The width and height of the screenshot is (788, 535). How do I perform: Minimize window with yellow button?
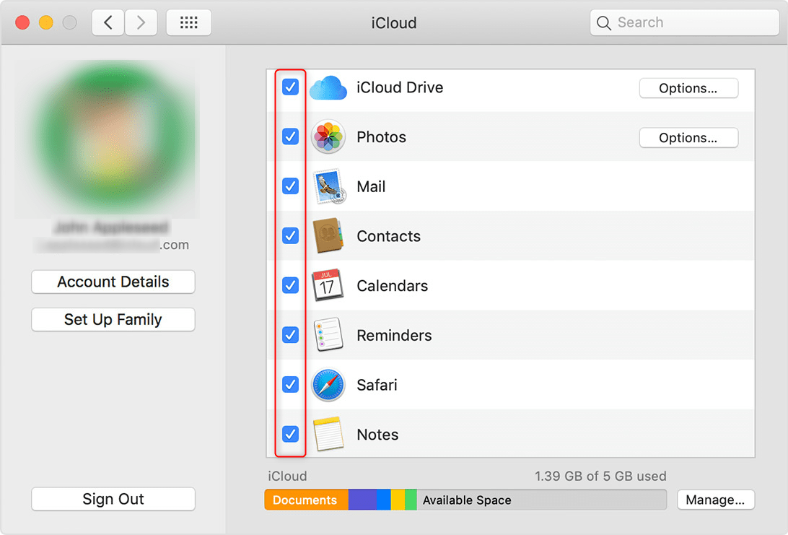tap(46, 22)
